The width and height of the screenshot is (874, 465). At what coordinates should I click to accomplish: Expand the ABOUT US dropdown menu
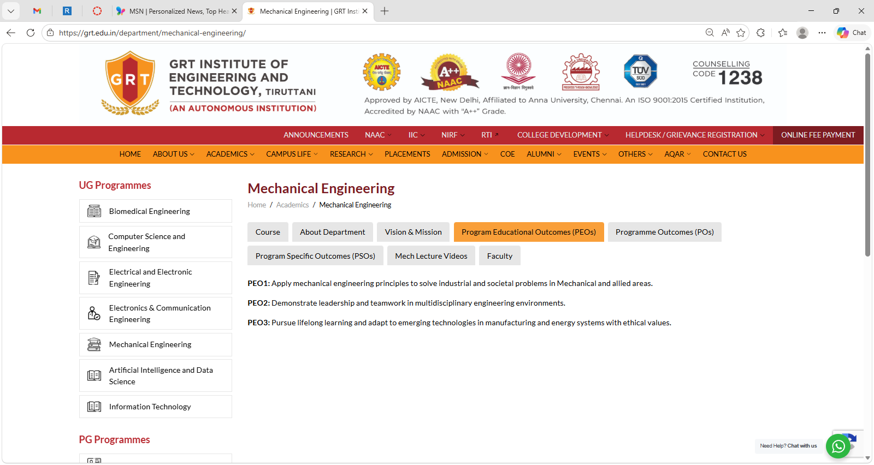(173, 154)
